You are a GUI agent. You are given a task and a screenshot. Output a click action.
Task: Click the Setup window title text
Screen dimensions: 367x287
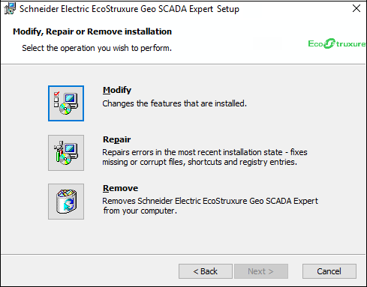129,9
